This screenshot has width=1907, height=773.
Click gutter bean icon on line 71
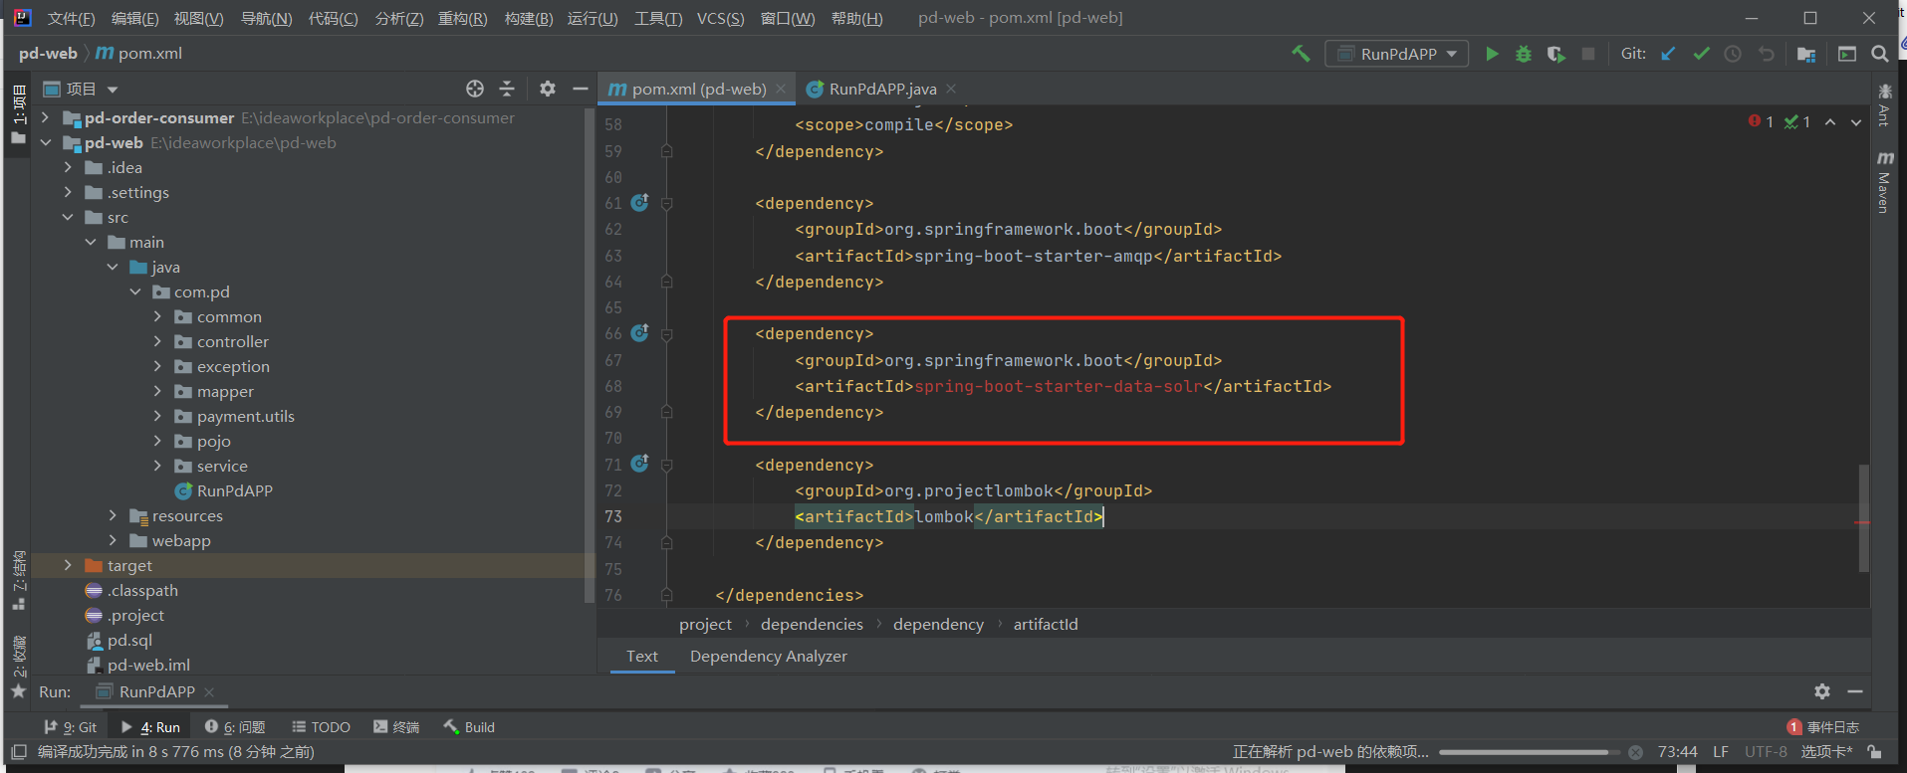pos(640,463)
